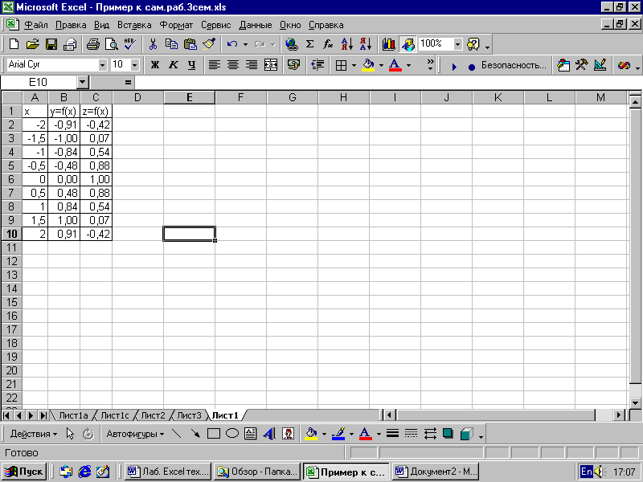The height and width of the screenshot is (482, 643).
Task: Click the Пуск start button
Action: pos(24,472)
